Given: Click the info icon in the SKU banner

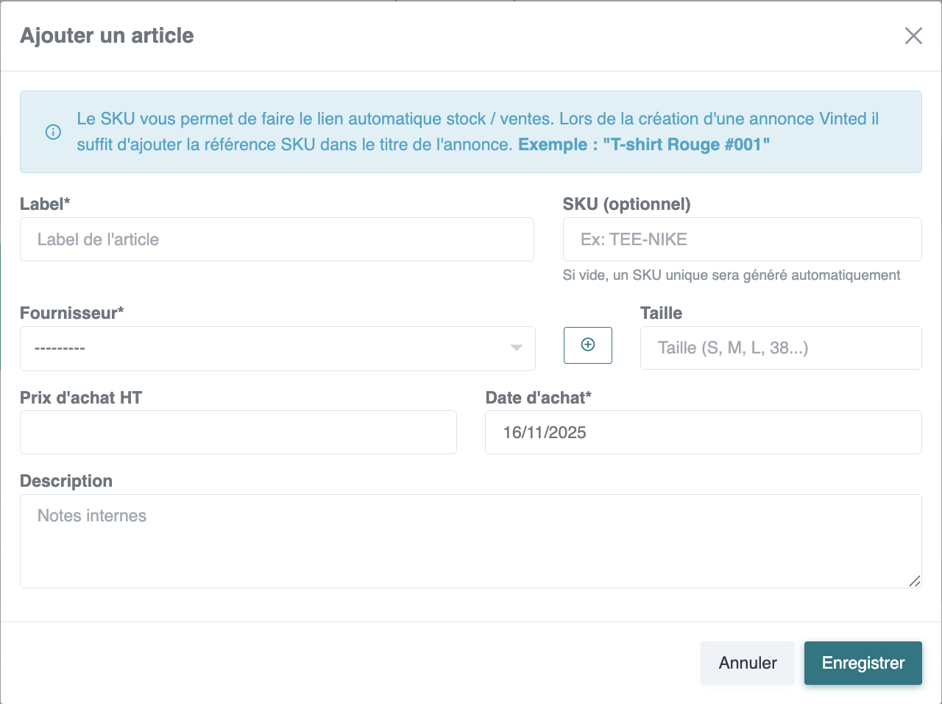Looking at the screenshot, I should click(52, 132).
